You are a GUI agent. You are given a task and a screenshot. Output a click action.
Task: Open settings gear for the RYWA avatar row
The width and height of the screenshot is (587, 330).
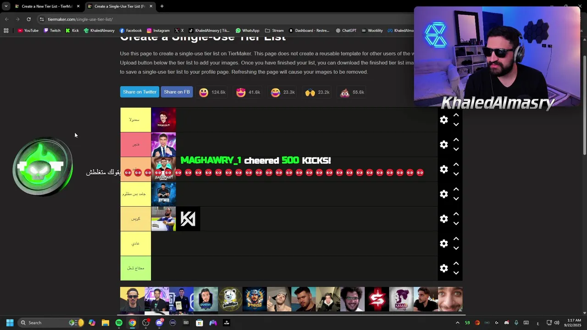click(x=443, y=194)
